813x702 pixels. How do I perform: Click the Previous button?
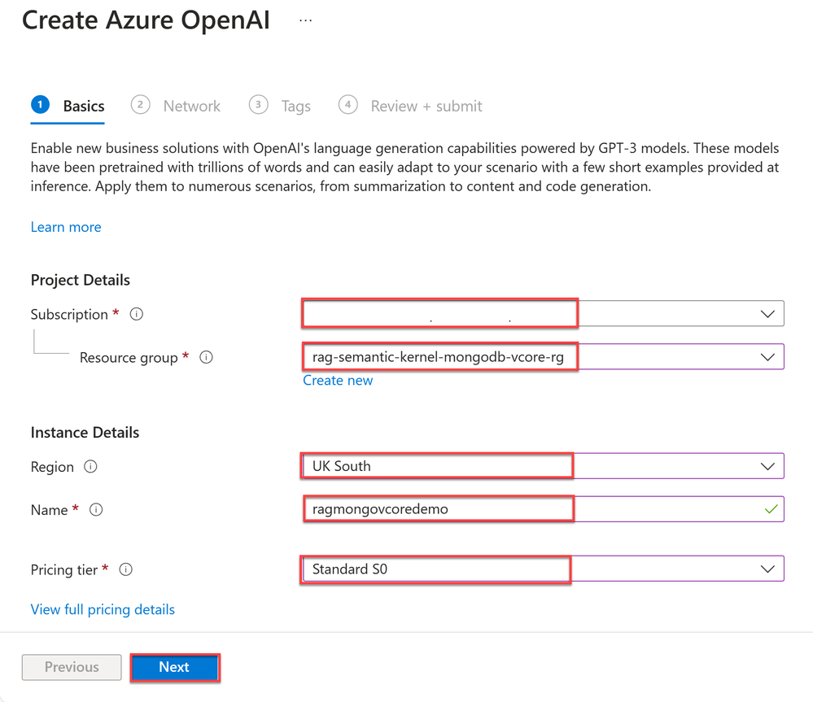[x=72, y=667]
